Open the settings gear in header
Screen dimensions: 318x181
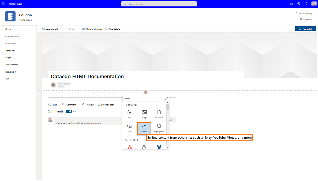click(x=299, y=4)
